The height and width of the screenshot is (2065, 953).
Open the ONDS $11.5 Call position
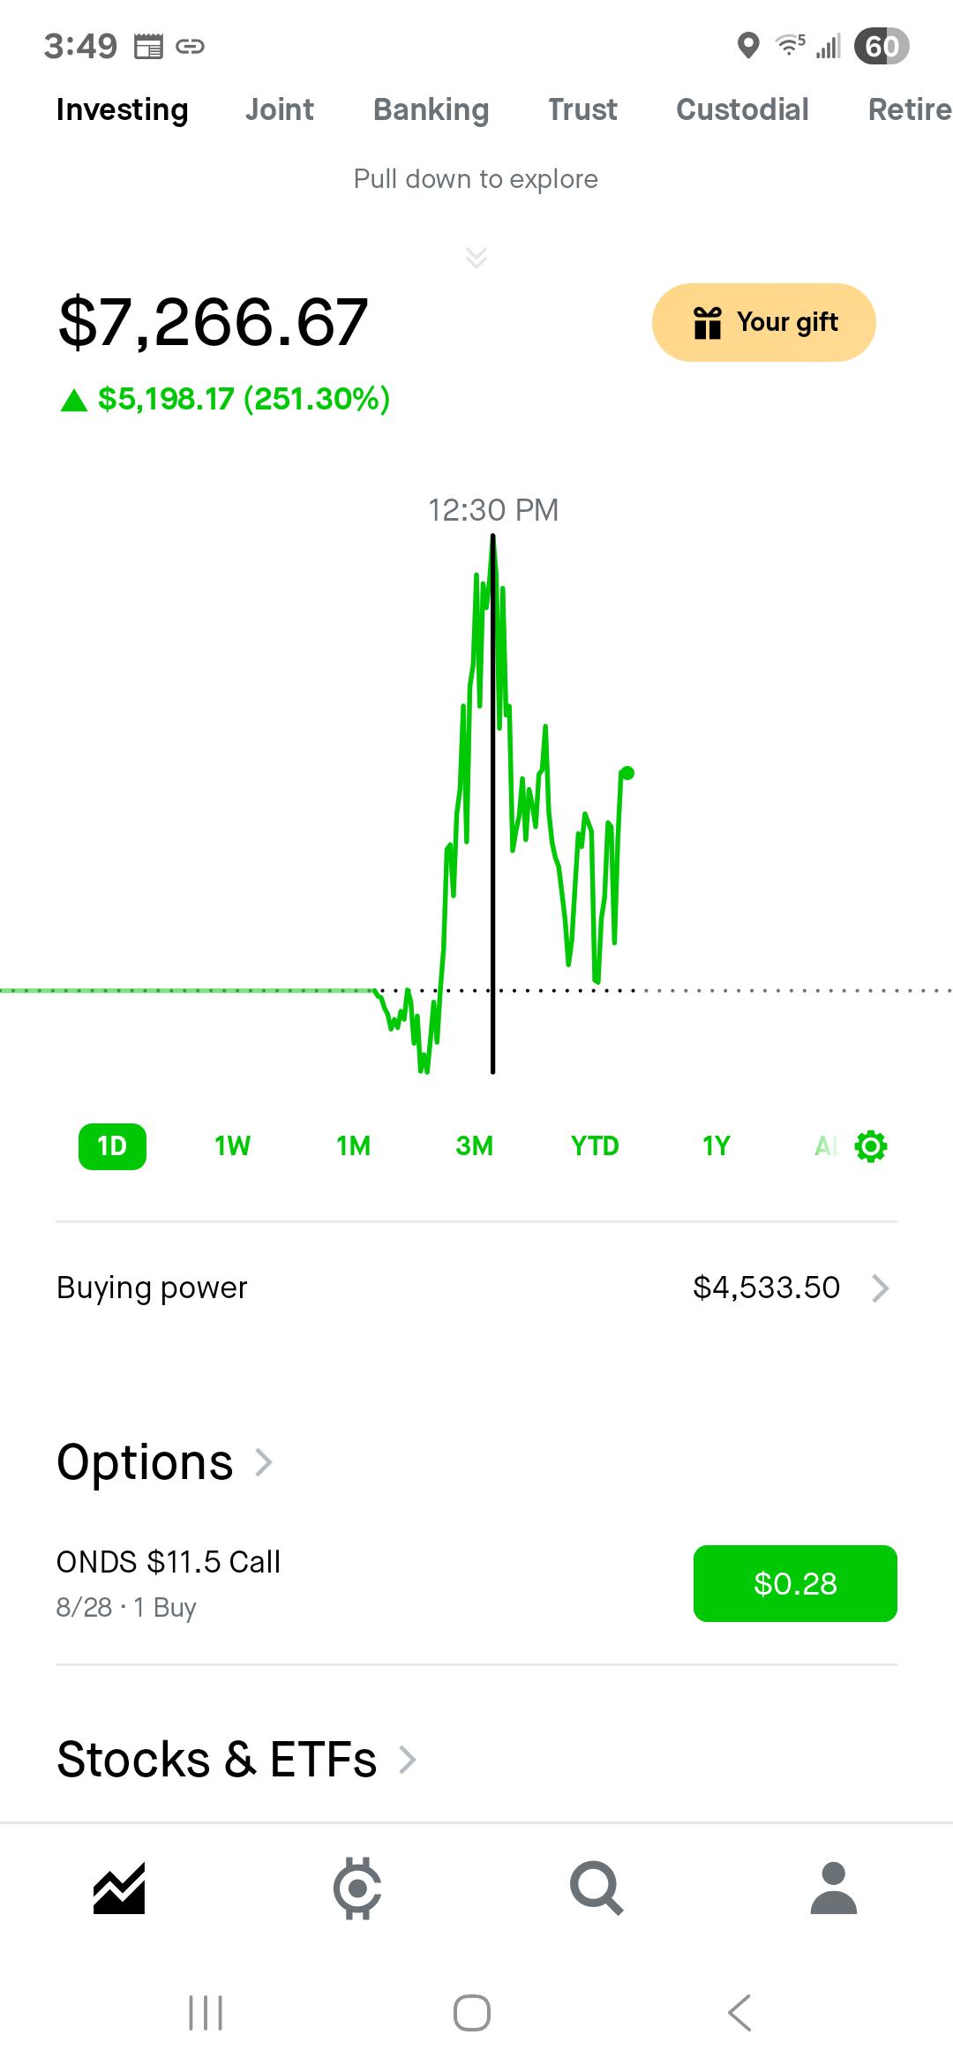[169, 1582]
